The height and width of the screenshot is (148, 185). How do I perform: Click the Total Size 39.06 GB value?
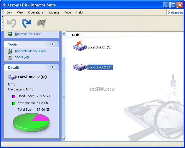tap(43, 110)
